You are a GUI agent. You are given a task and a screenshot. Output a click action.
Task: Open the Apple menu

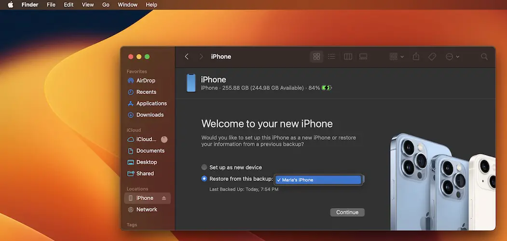coord(10,4)
